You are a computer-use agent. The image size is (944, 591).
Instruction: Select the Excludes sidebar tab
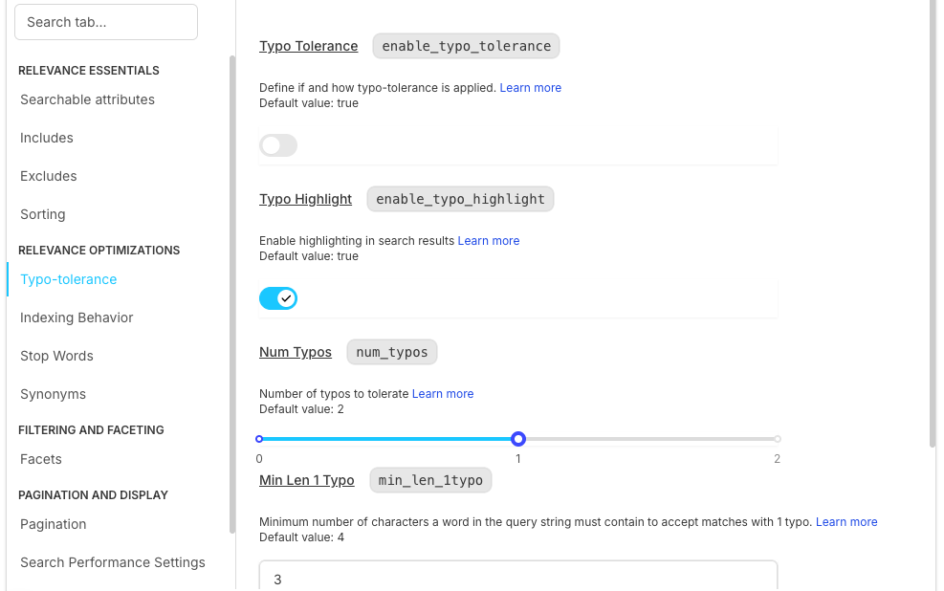(x=49, y=176)
